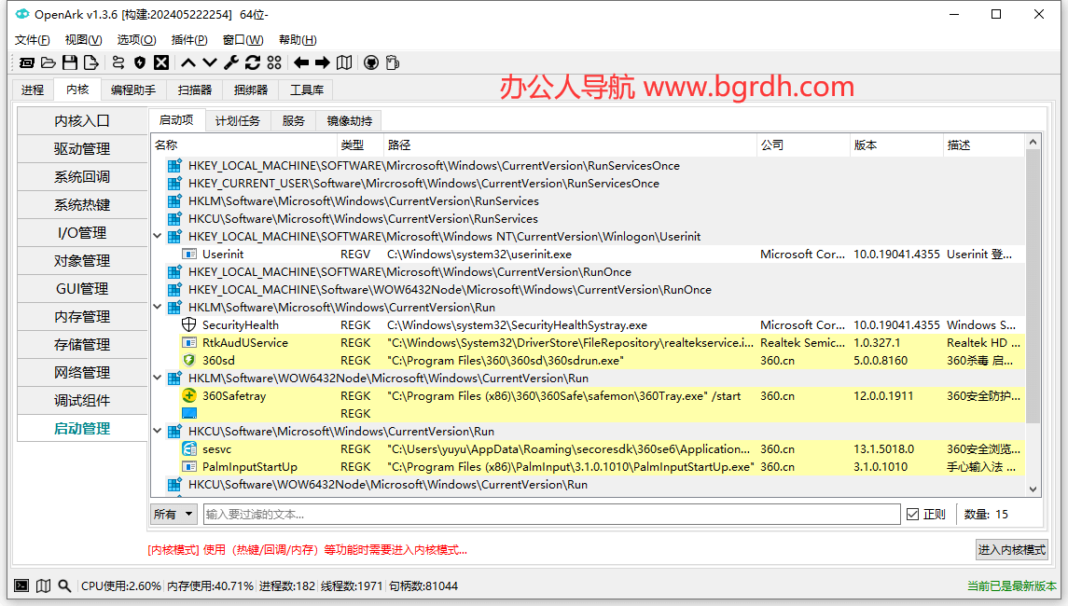Select 内存管理 in the sidebar
Screen dimensions: 1068x606
[82, 316]
